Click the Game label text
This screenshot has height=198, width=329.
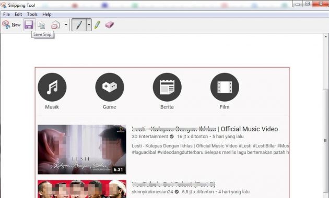109,107
